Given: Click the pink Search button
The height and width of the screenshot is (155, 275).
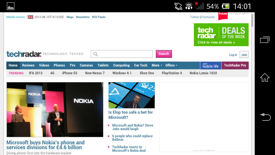Looking at the screenshot, I should click(x=164, y=54).
